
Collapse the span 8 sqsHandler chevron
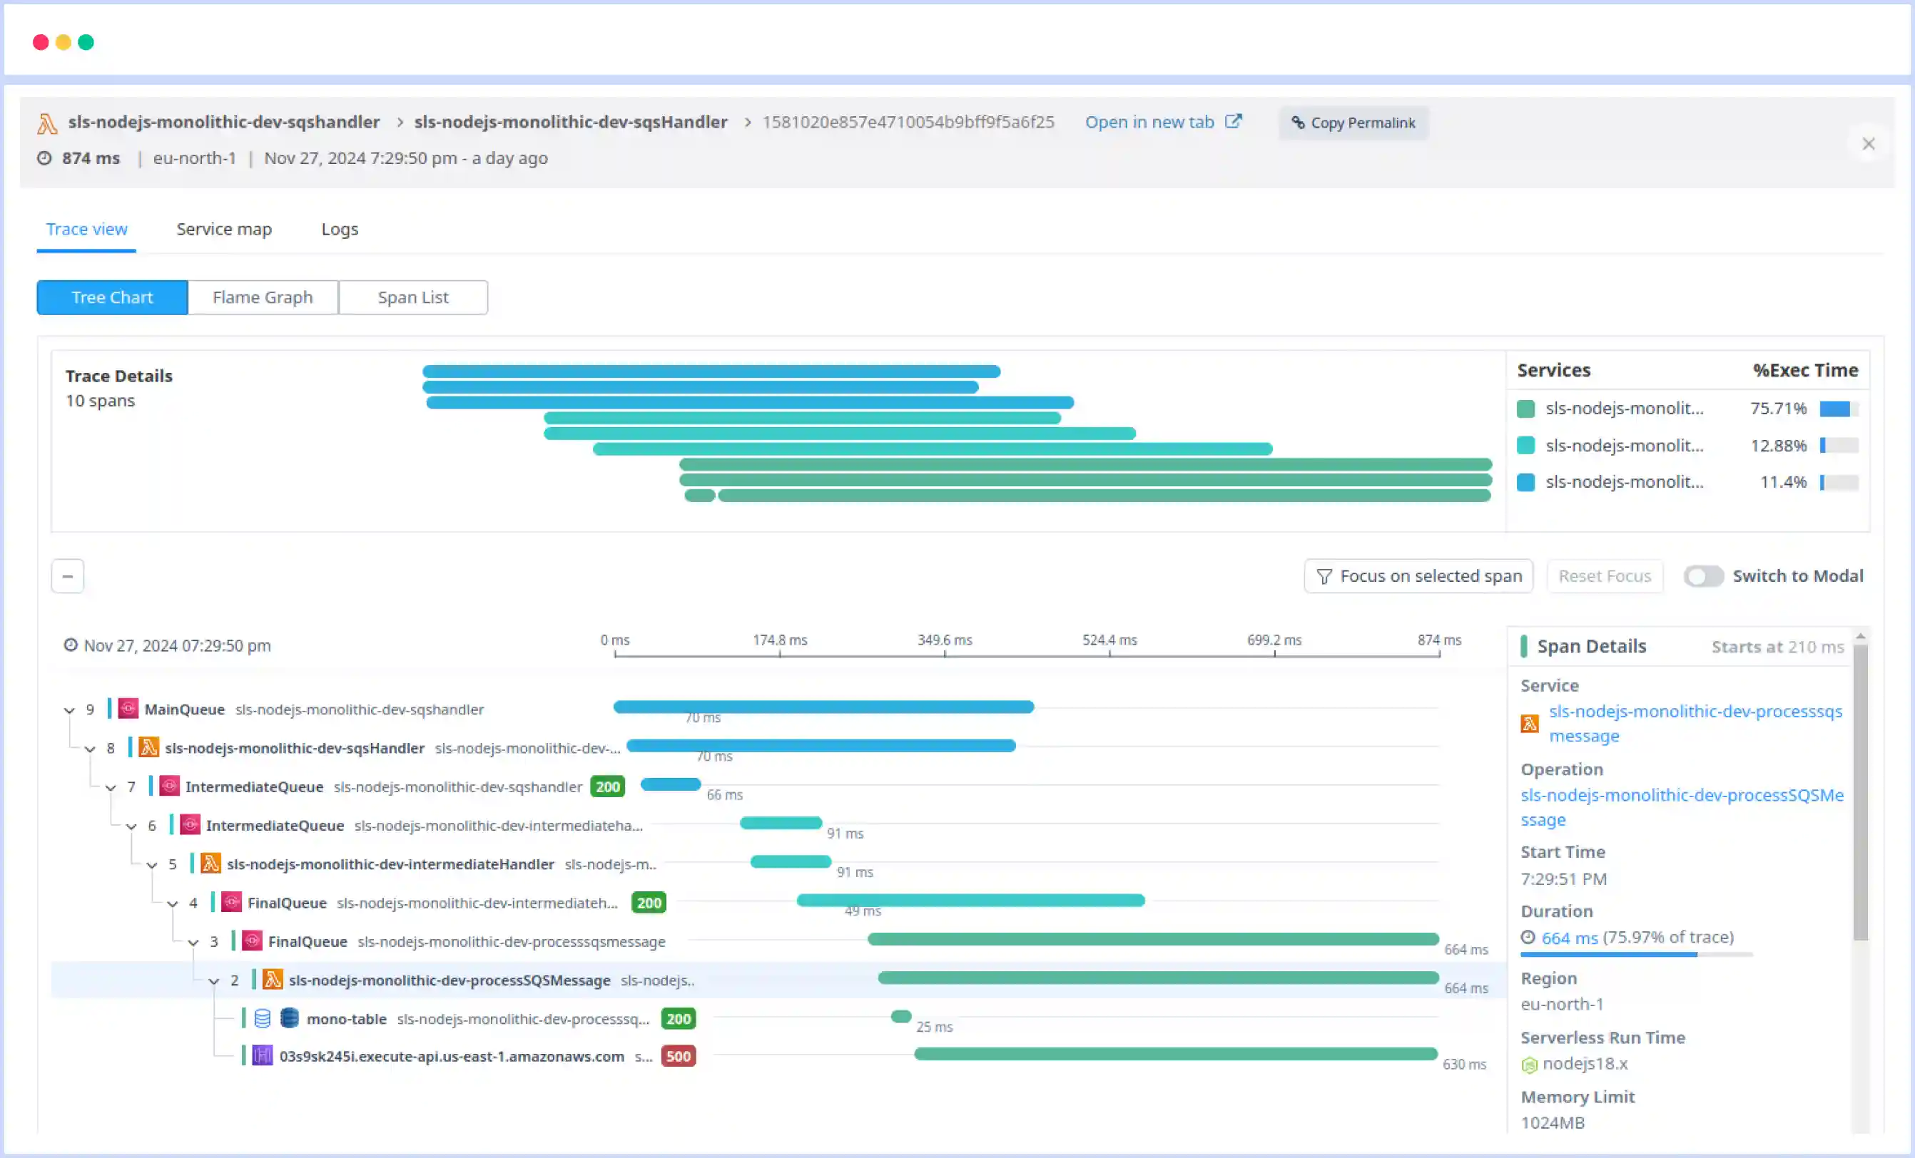click(x=90, y=749)
